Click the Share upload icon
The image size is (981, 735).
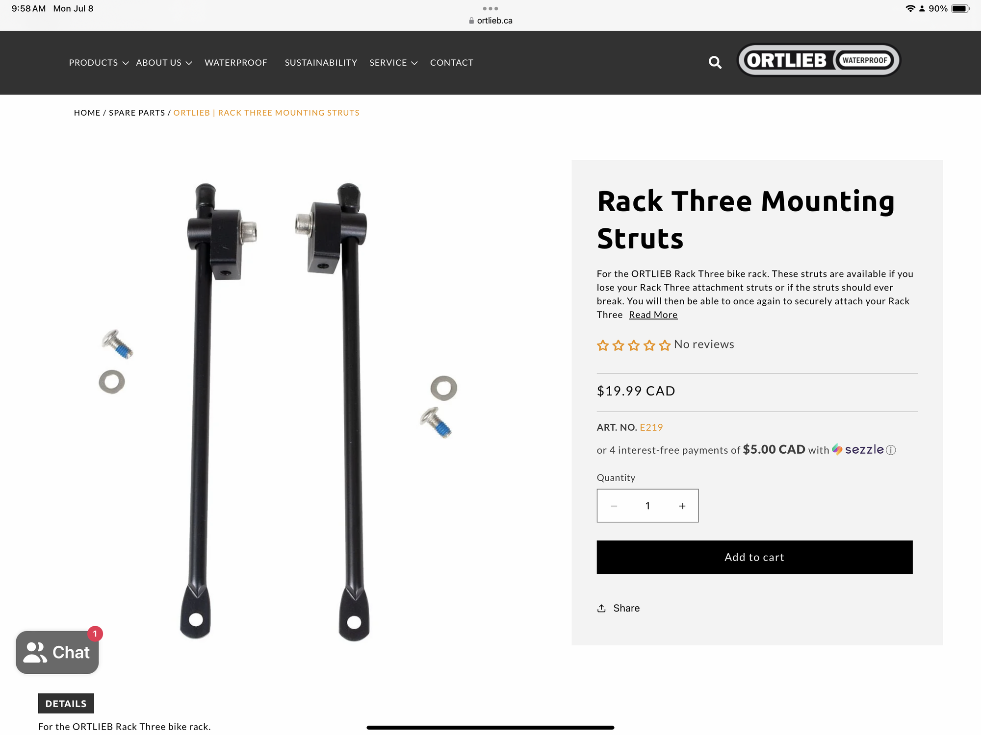(601, 608)
